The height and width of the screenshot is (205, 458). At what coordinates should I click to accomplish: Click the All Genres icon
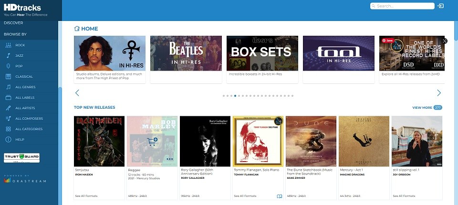[9, 87]
